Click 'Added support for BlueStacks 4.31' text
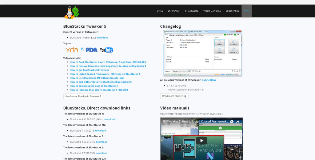 click(x=185, y=90)
